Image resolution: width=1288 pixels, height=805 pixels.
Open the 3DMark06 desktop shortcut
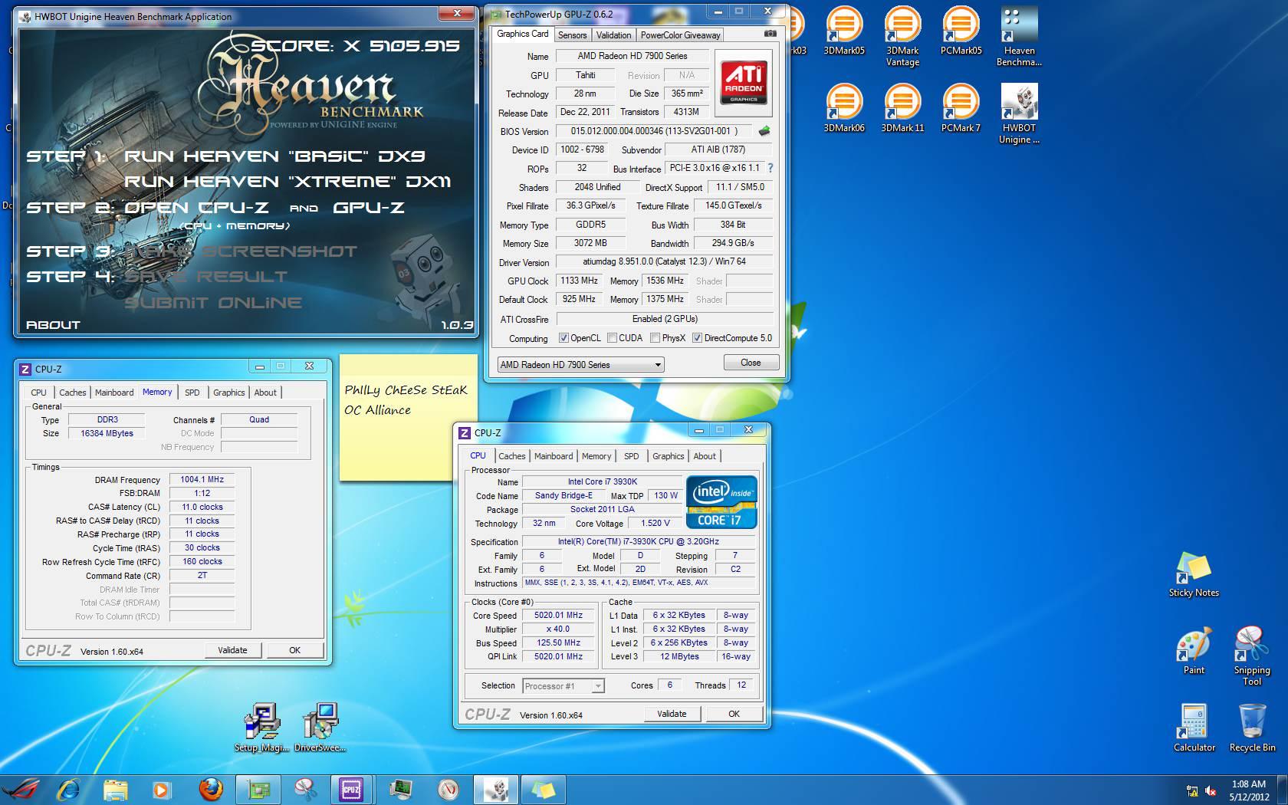tap(843, 108)
